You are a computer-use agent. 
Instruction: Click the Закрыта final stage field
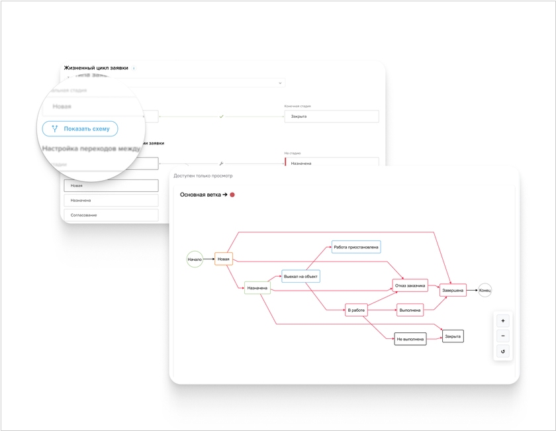tap(331, 117)
